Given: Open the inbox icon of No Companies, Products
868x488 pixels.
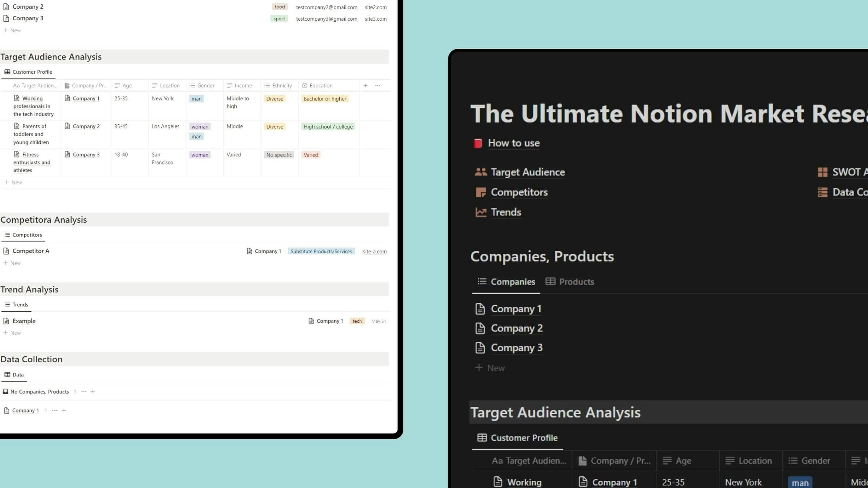Looking at the screenshot, I should [x=5, y=391].
